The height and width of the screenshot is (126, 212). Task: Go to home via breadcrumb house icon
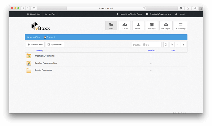[45, 37]
